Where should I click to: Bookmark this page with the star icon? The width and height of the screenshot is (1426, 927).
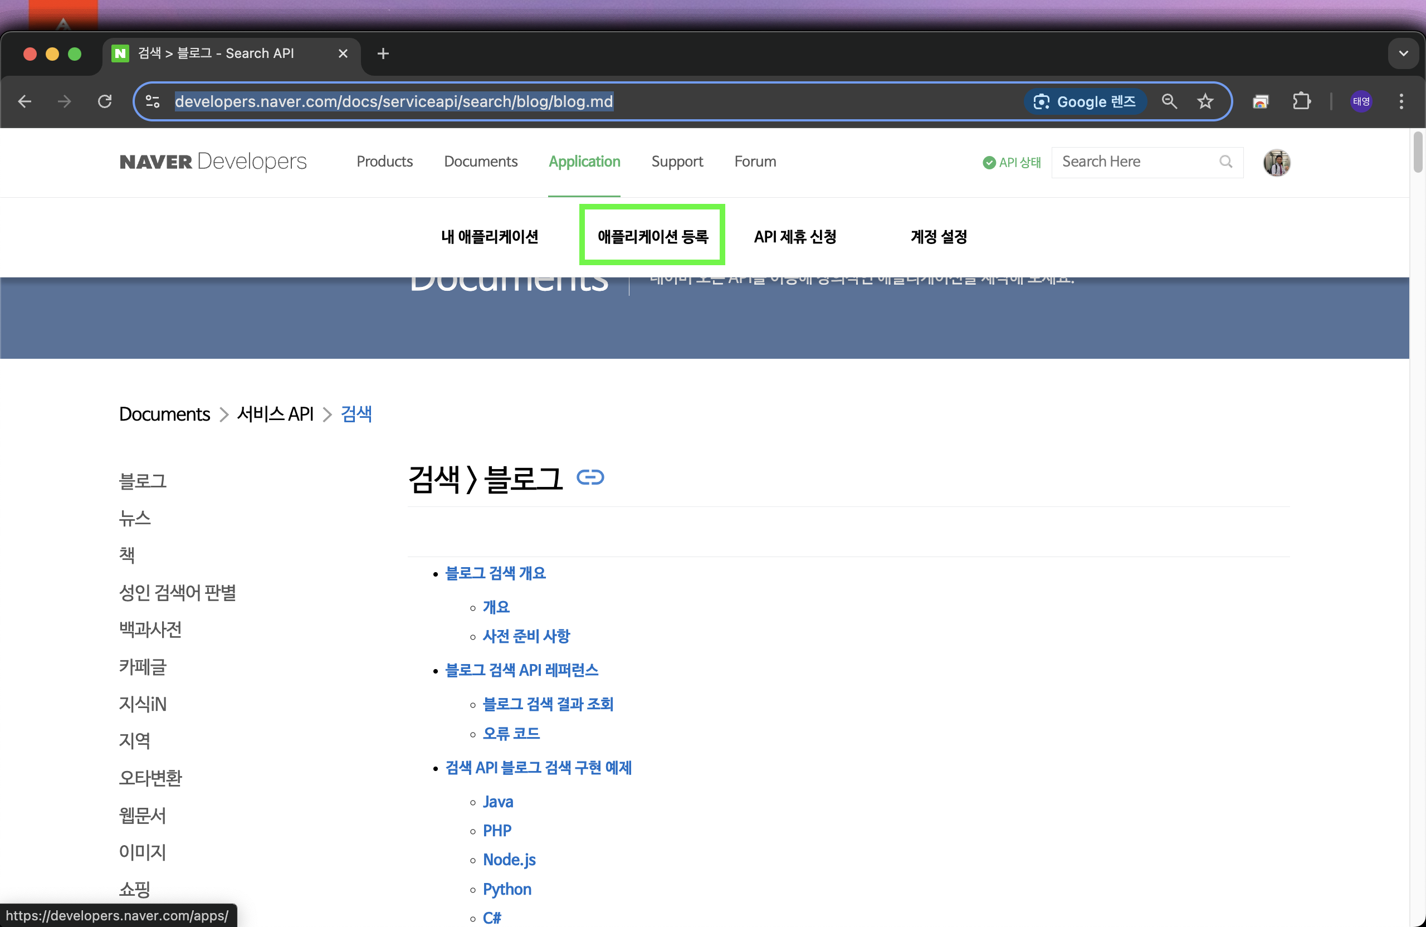(x=1205, y=101)
